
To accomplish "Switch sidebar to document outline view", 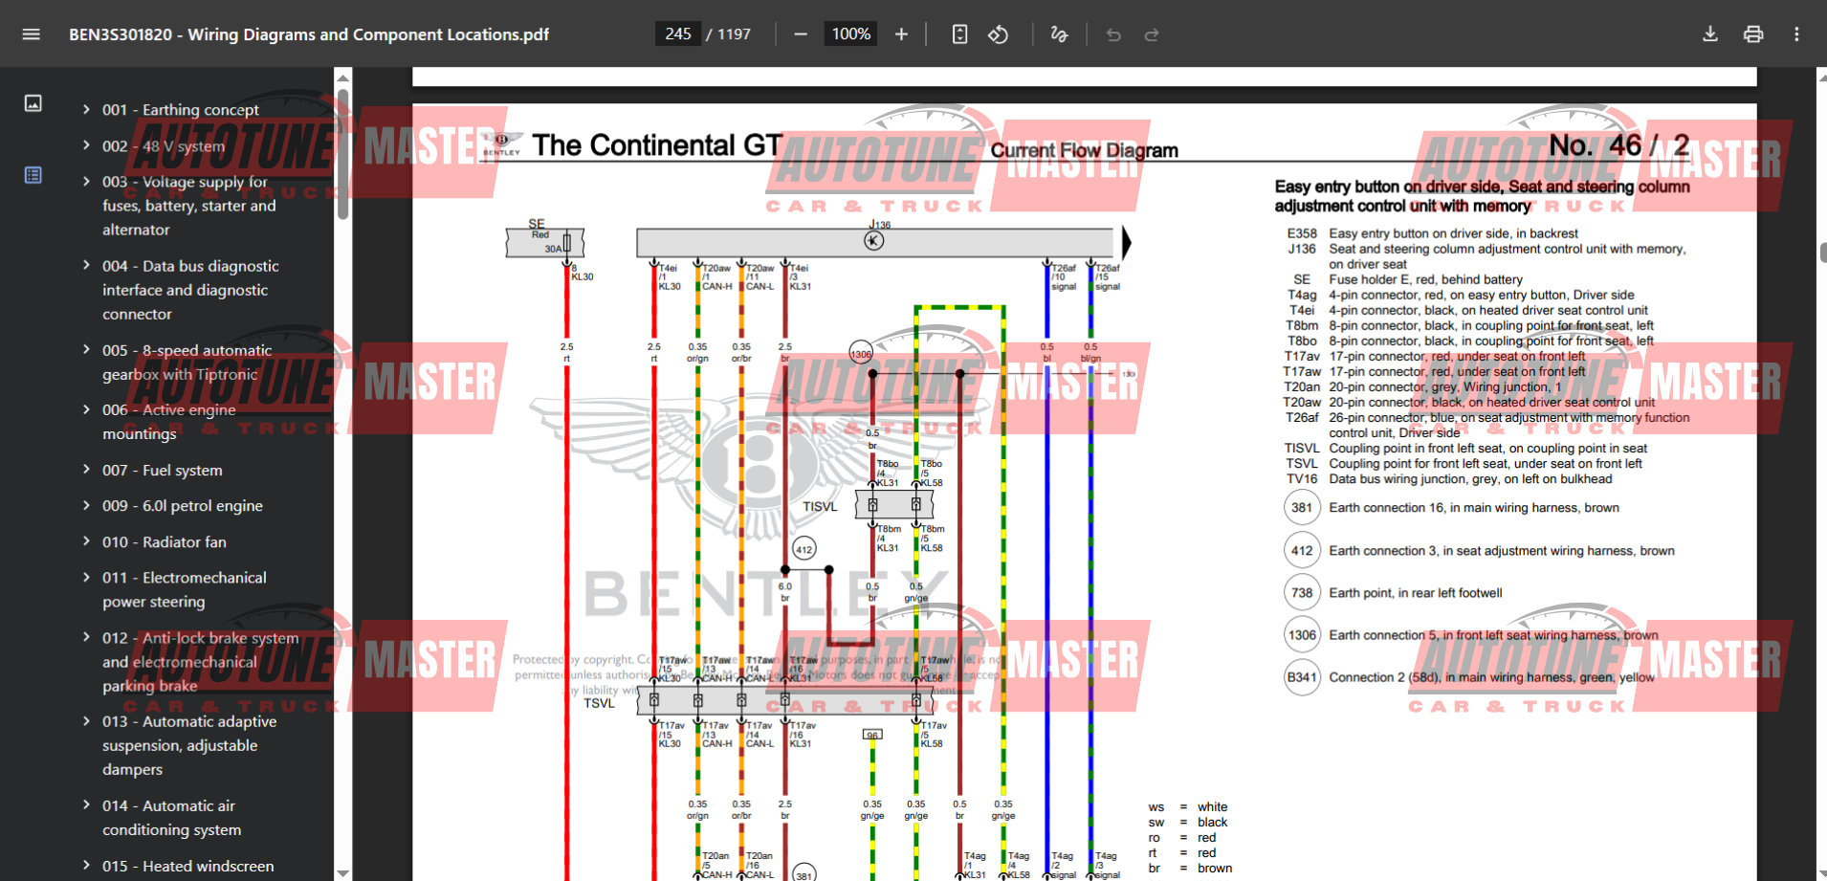I will (33, 175).
